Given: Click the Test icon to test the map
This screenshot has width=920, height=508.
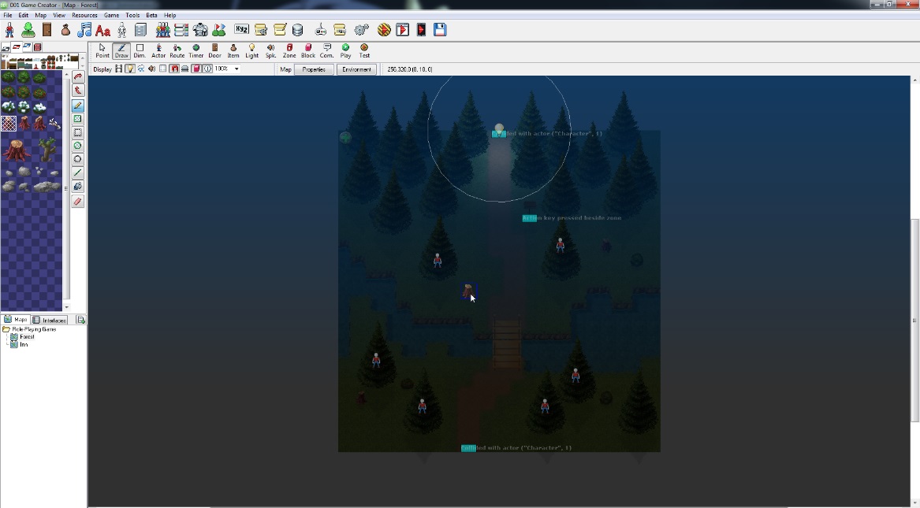Looking at the screenshot, I should (x=363, y=52).
